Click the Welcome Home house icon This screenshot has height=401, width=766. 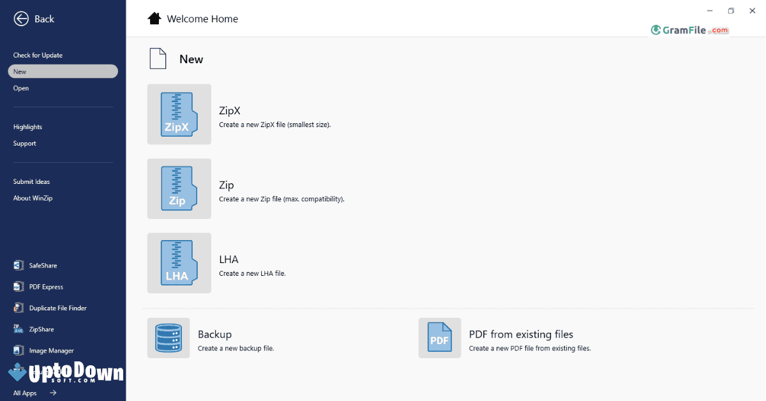click(154, 18)
